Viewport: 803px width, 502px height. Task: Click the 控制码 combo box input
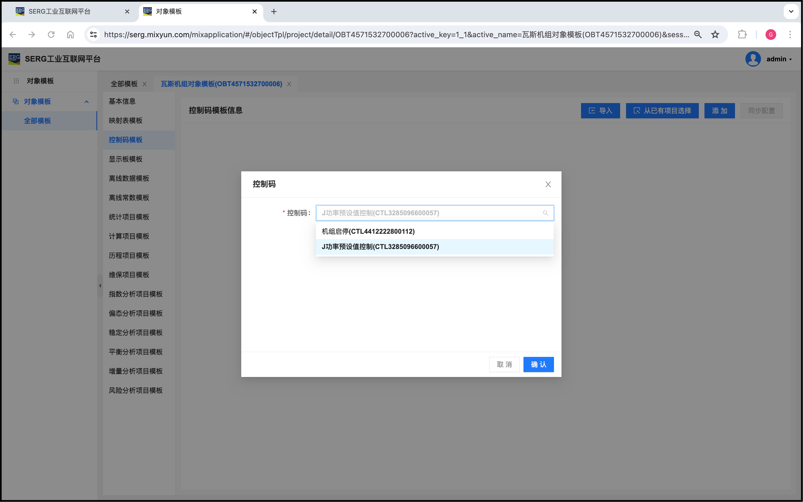click(x=428, y=213)
